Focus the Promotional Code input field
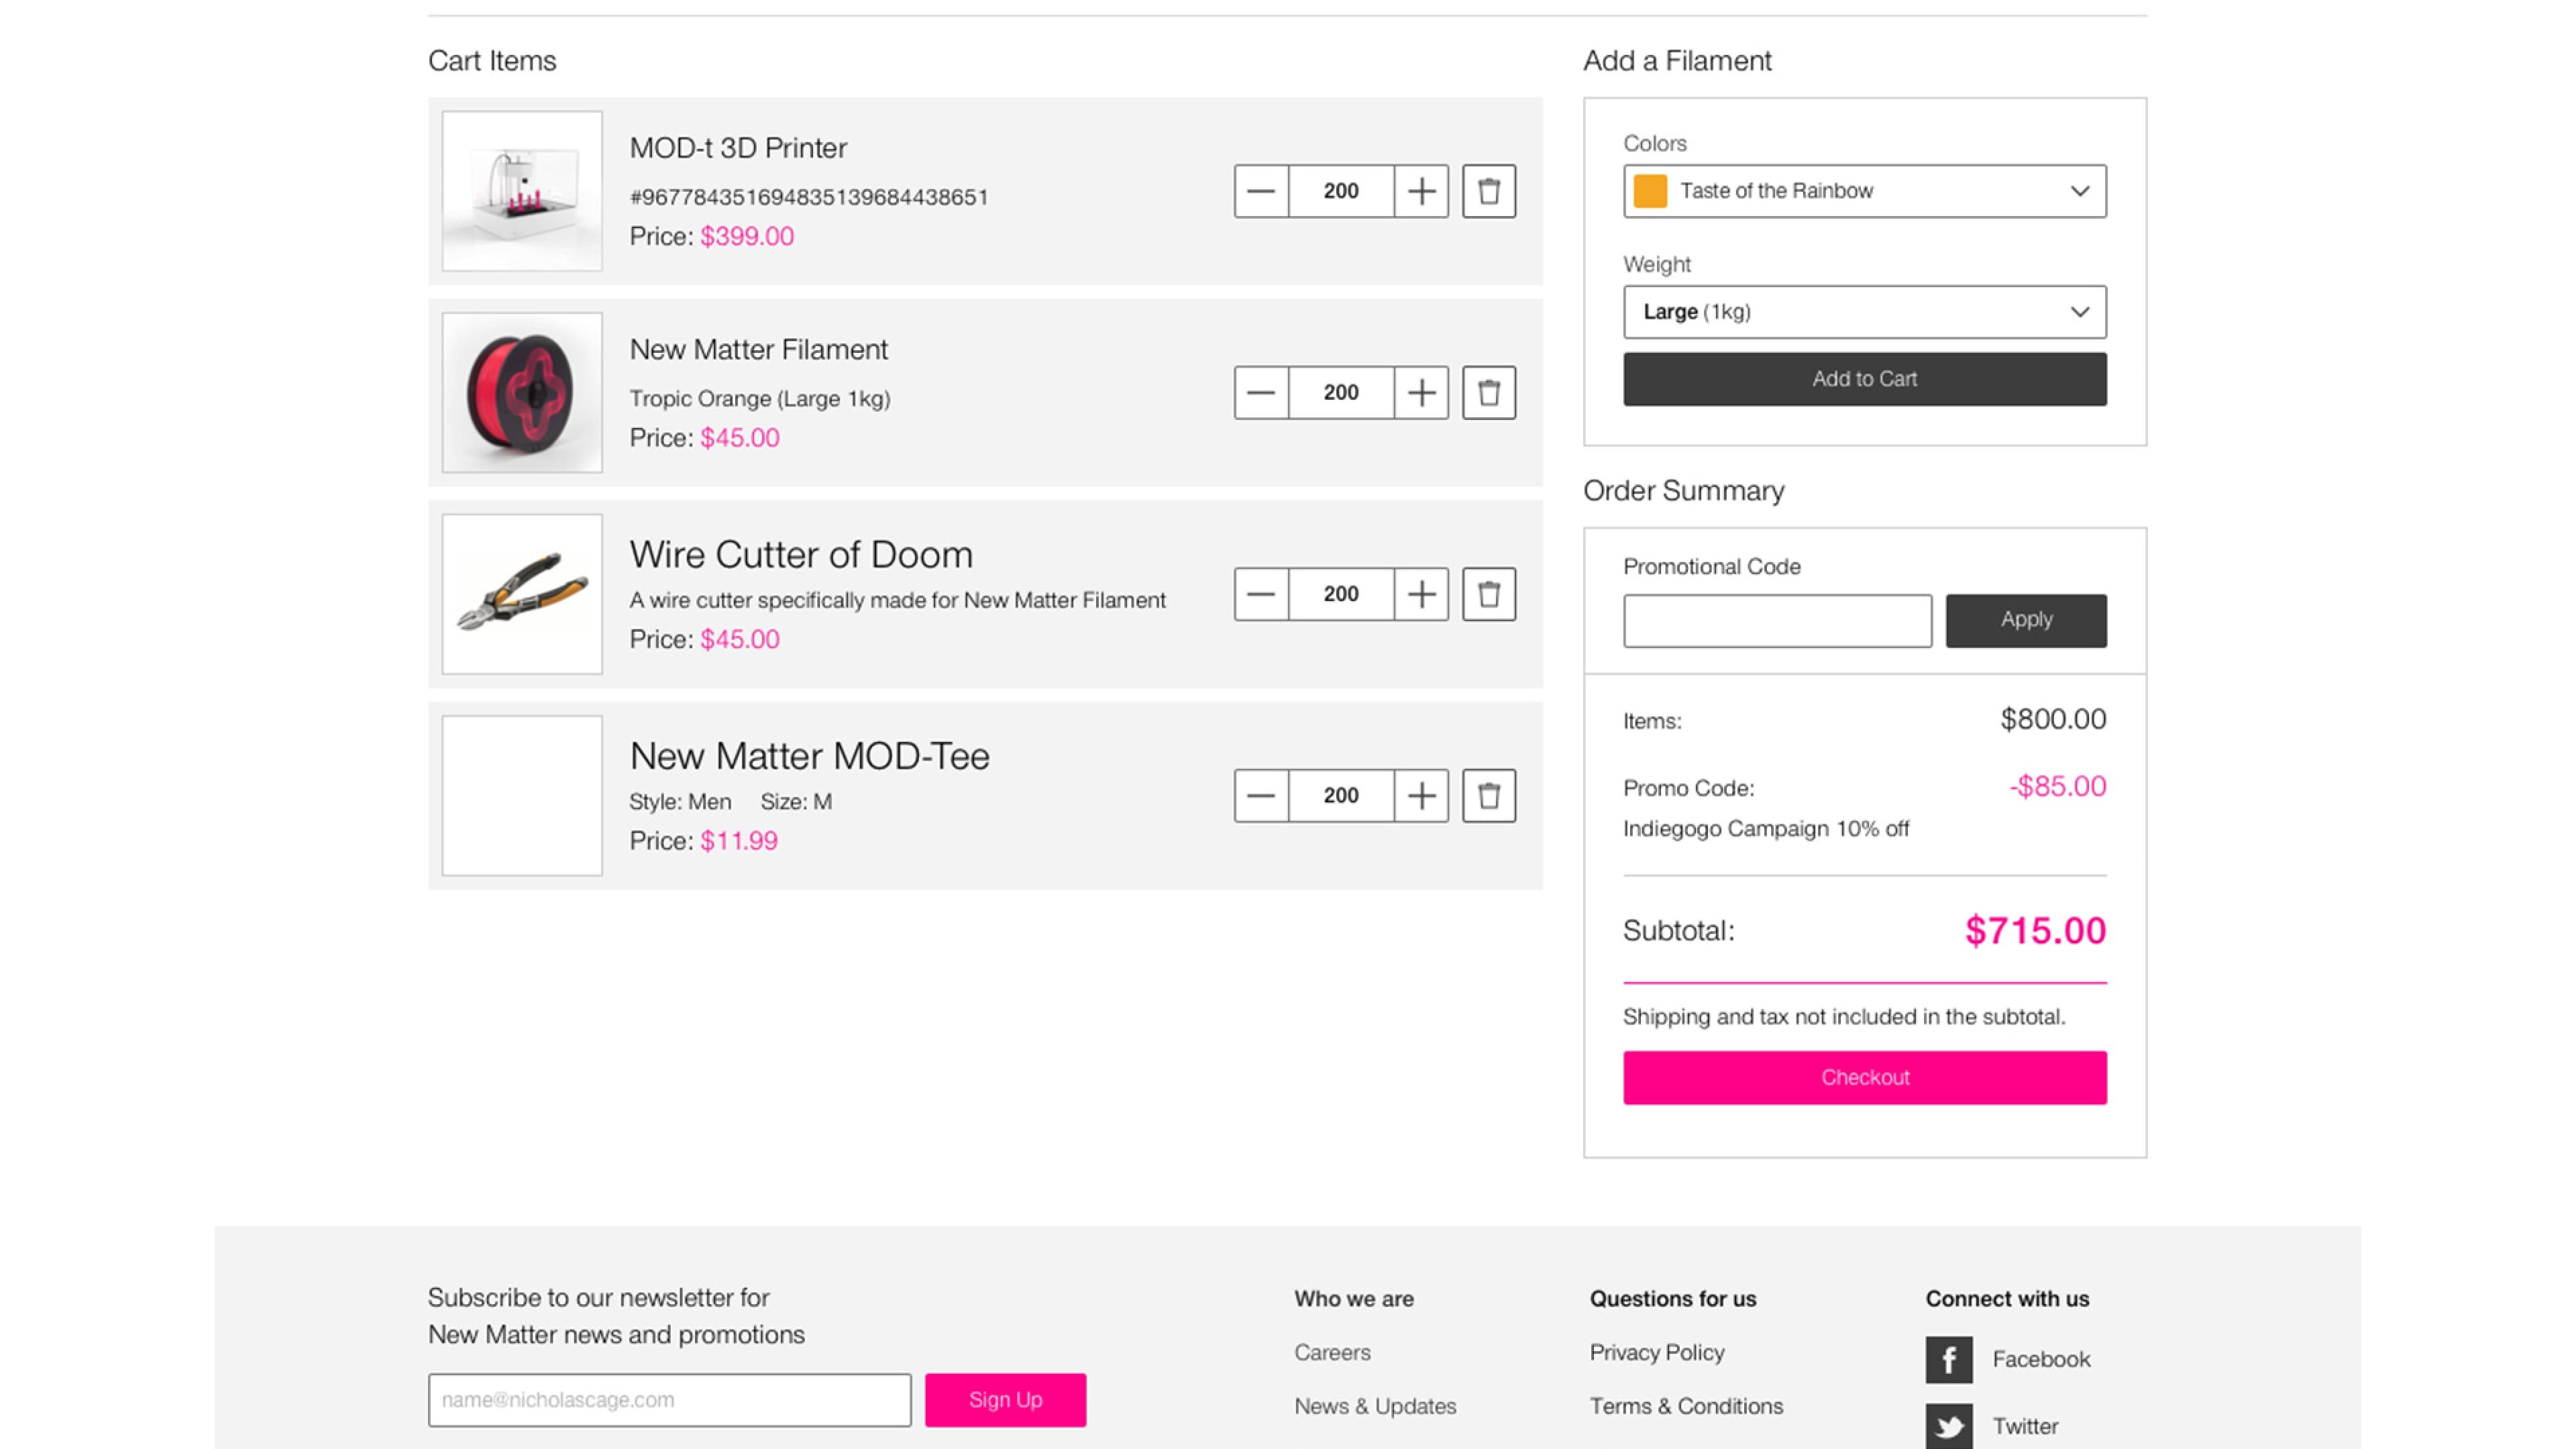This screenshot has width=2576, height=1449. pyautogui.click(x=1777, y=621)
